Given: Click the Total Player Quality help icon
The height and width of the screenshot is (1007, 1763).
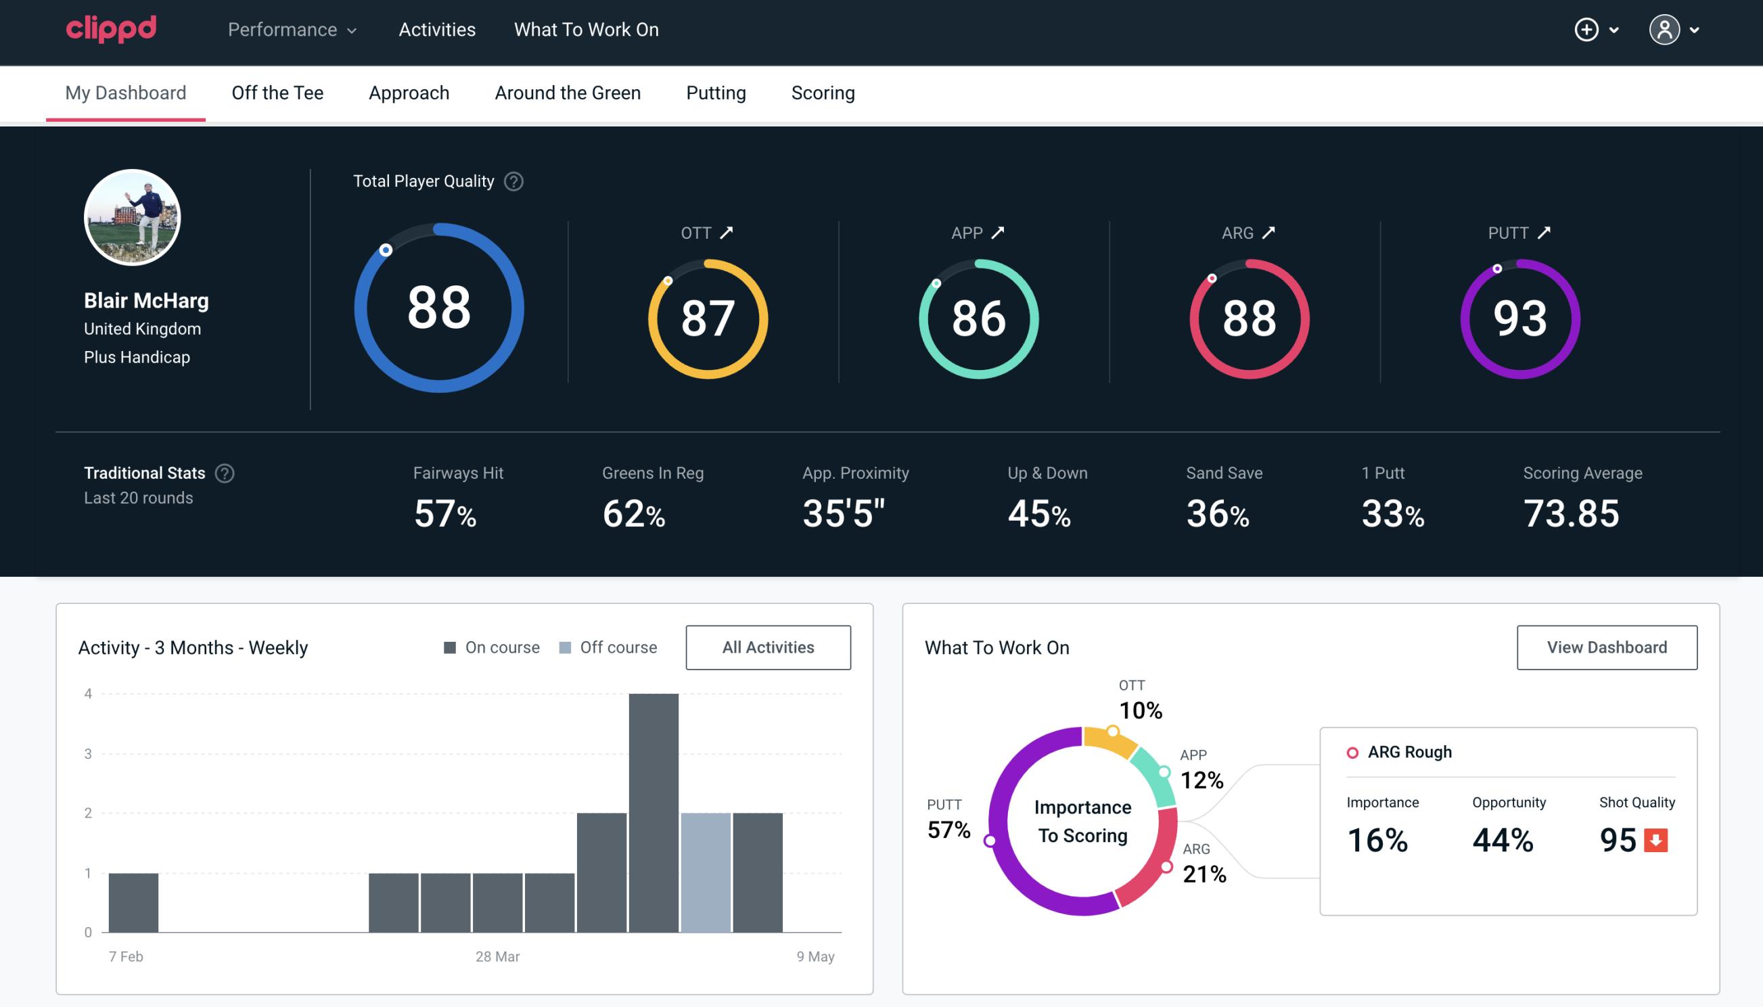Looking at the screenshot, I should (x=512, y=181).
